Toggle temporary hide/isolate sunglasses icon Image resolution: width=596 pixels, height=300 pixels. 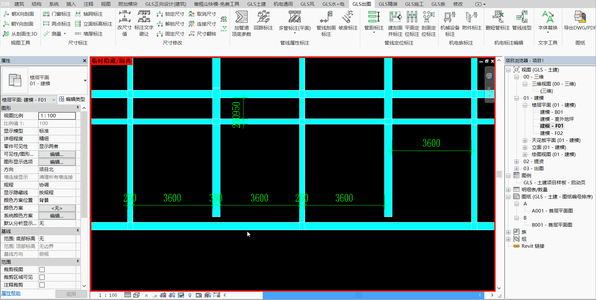click(181, 295)
